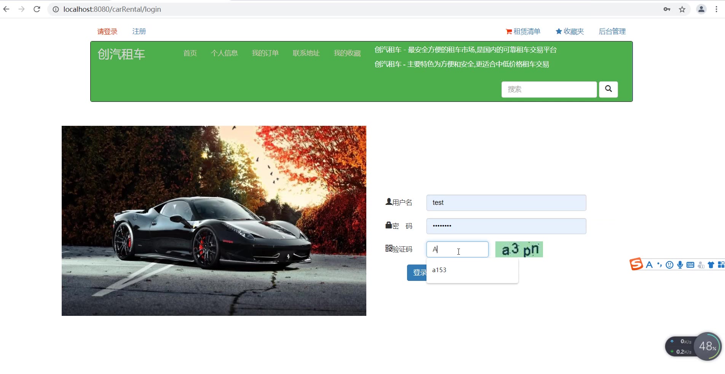This screenshot has width=725, height=374.
Task: Open the Sogou toolbox grid icon
Action: click(721, 265)
